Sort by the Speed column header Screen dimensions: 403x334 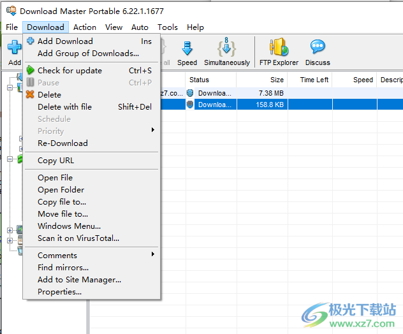(355, 80)
